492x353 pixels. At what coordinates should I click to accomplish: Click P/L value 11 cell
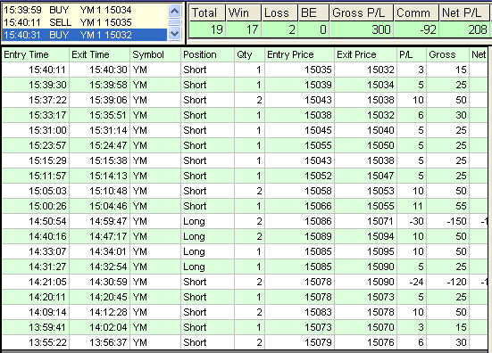(412, 206)
